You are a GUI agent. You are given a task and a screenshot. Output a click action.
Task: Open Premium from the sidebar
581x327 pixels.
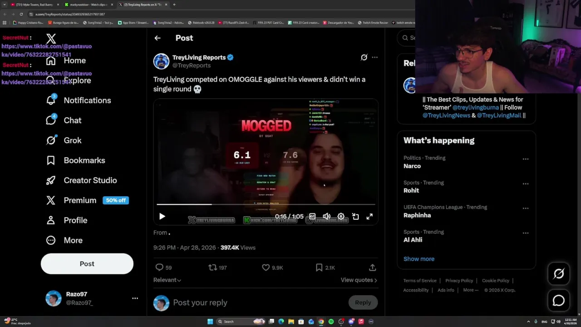click(87, 200)
